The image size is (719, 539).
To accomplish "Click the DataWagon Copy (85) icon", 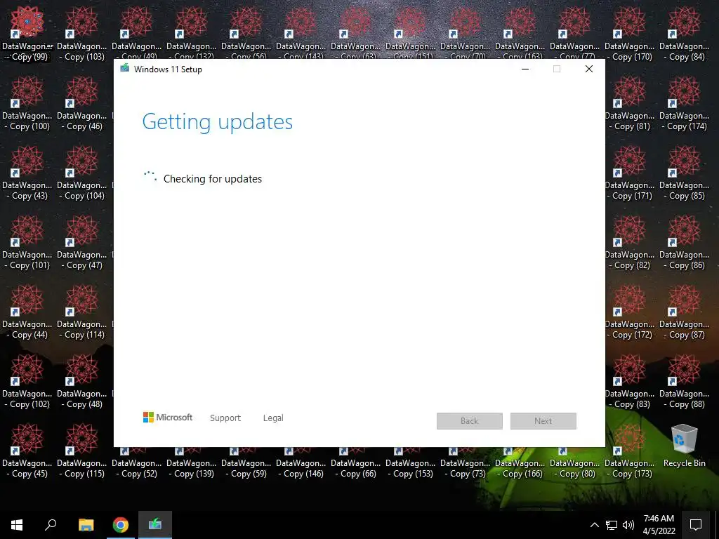I will click(684, 173).
